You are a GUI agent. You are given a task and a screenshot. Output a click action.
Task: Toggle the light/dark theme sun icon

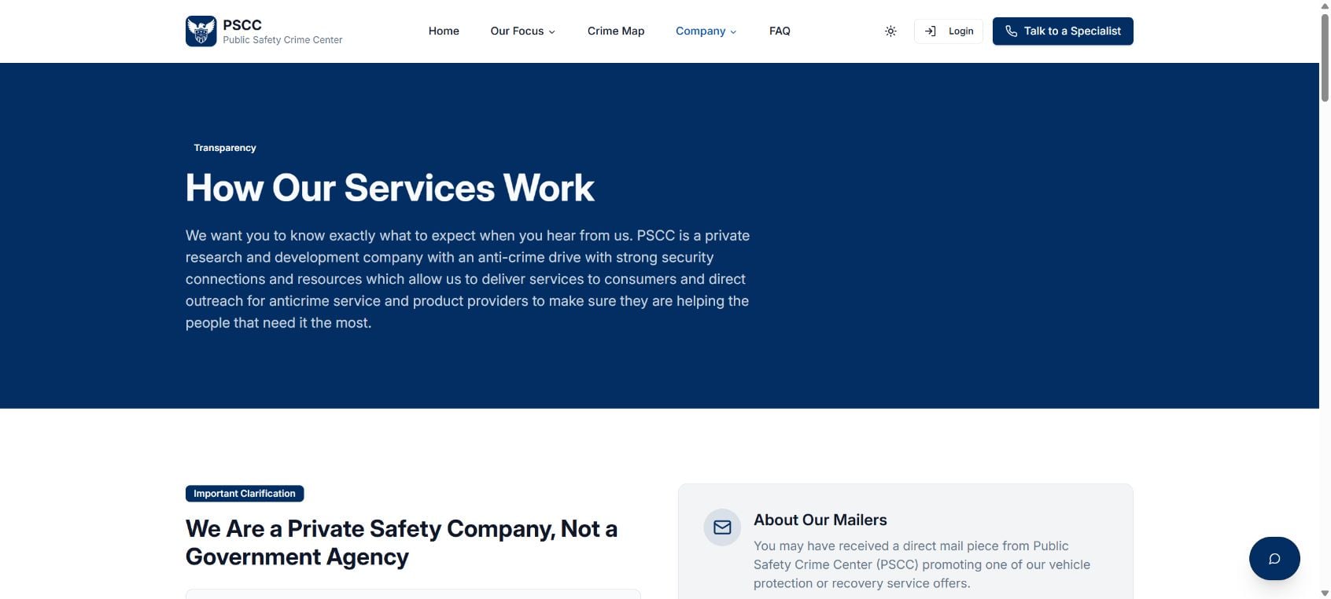coord(890,31)
